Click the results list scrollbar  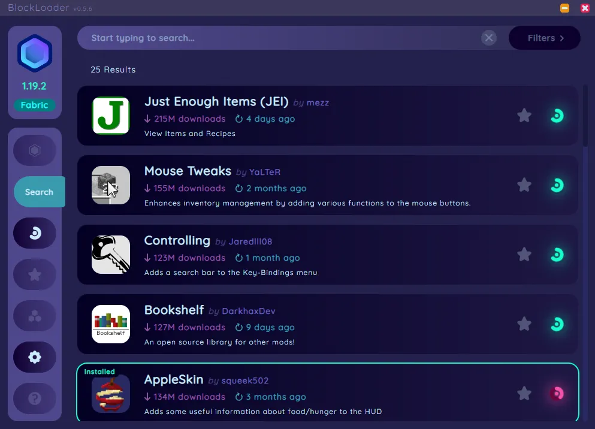(x=585, y=116)
